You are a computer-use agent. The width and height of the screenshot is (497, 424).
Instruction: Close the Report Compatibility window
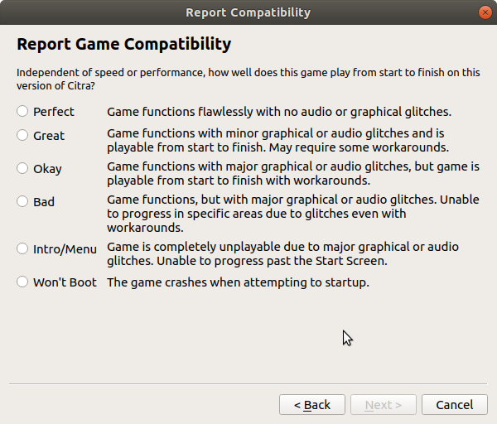484,12
